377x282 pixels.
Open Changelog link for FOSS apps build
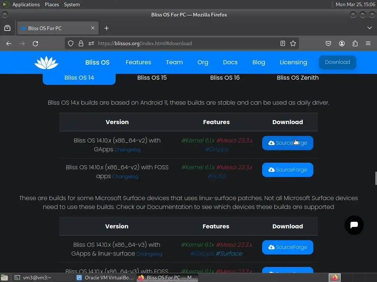tap(125, 177)
